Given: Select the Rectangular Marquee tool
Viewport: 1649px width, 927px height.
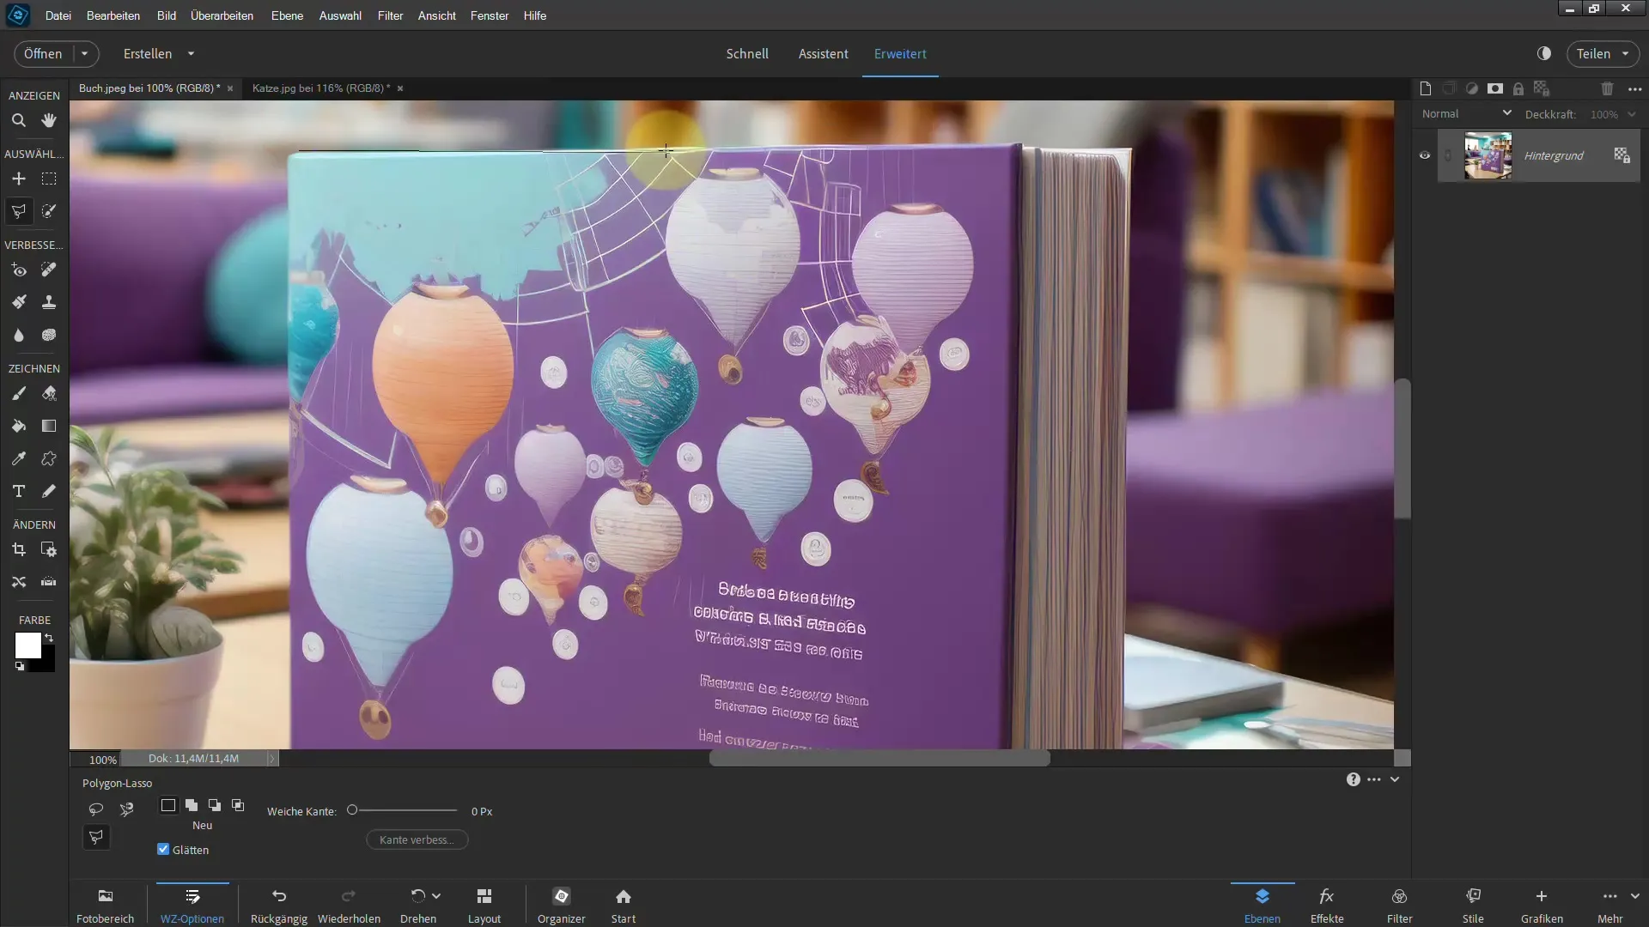Looking at the screenshot, I should click(x=49, y=179).
